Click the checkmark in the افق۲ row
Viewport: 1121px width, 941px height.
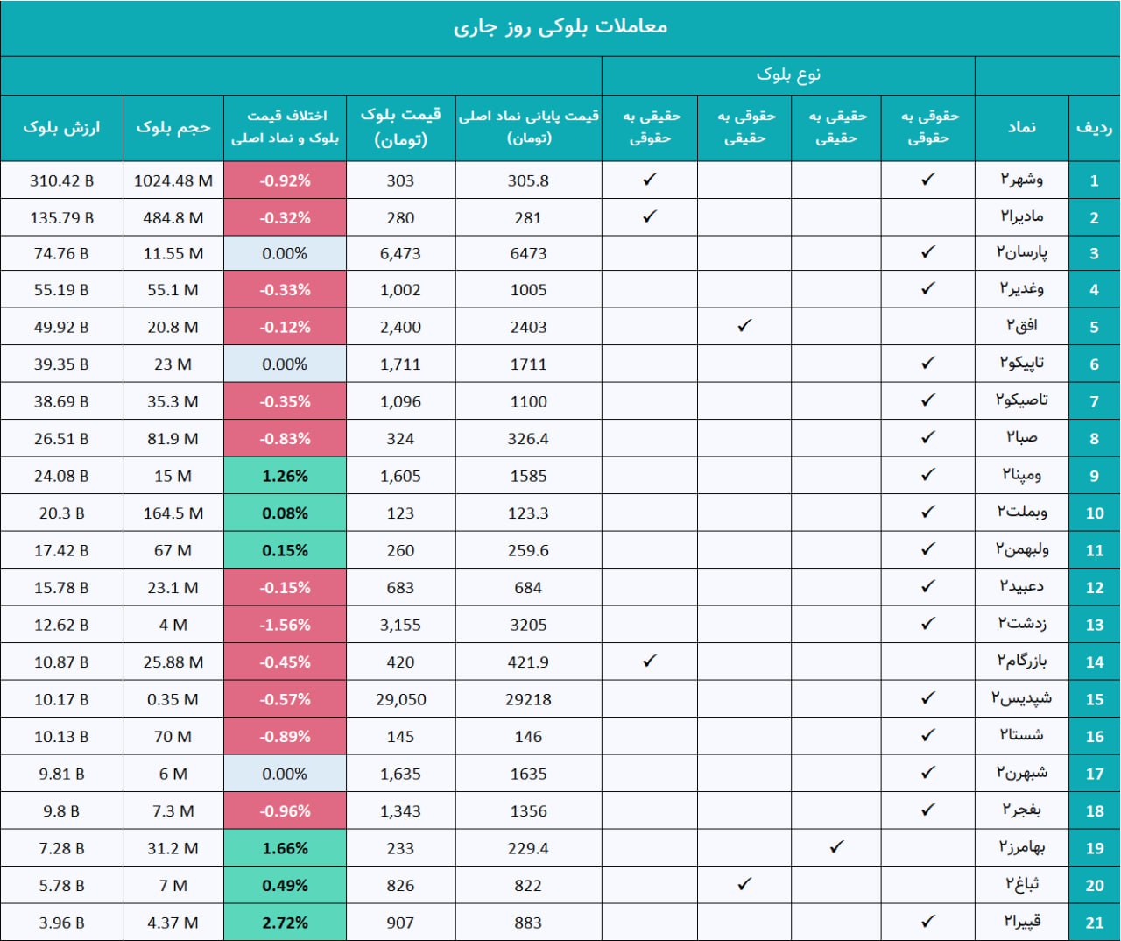744,326
